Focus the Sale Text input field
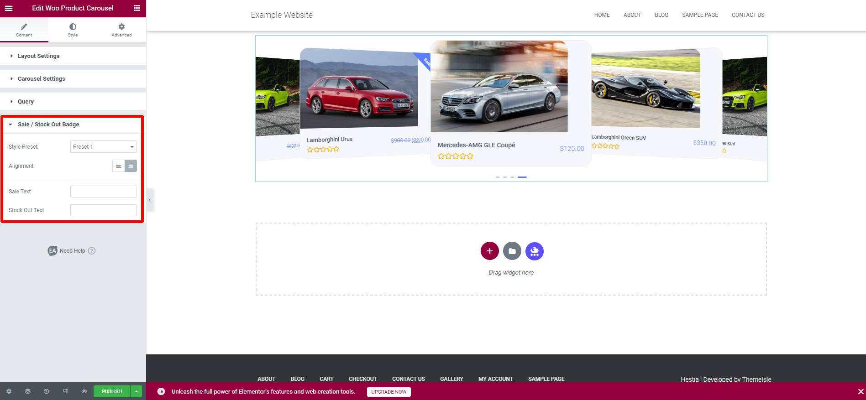This screenshot has height=400, width=866. point(104,192)
